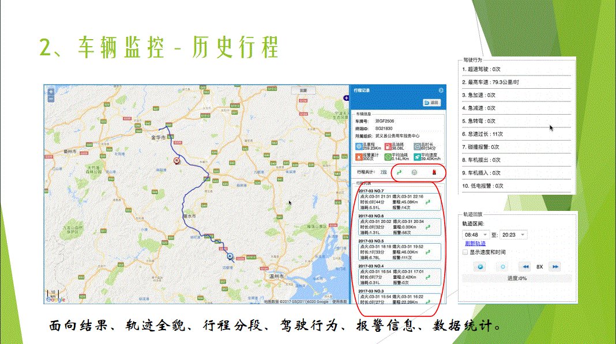616x344 pixels.
Task: Click the green route icon beside 行程共计
Action: click(399, 172)
